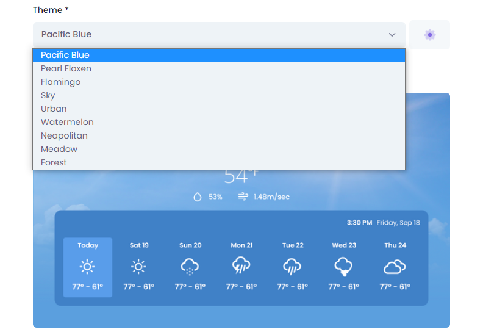Click the 3:30 PM time text
This screenshot has width=483, height=332.
[x=359, y=223]
